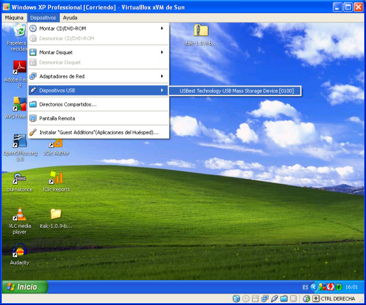This screenshot has height=305, width=366.
Task: Choose Directorios Compartidos menu entry
Action: (98, 104)
